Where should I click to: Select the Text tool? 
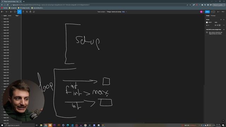[x=23, y=12]
